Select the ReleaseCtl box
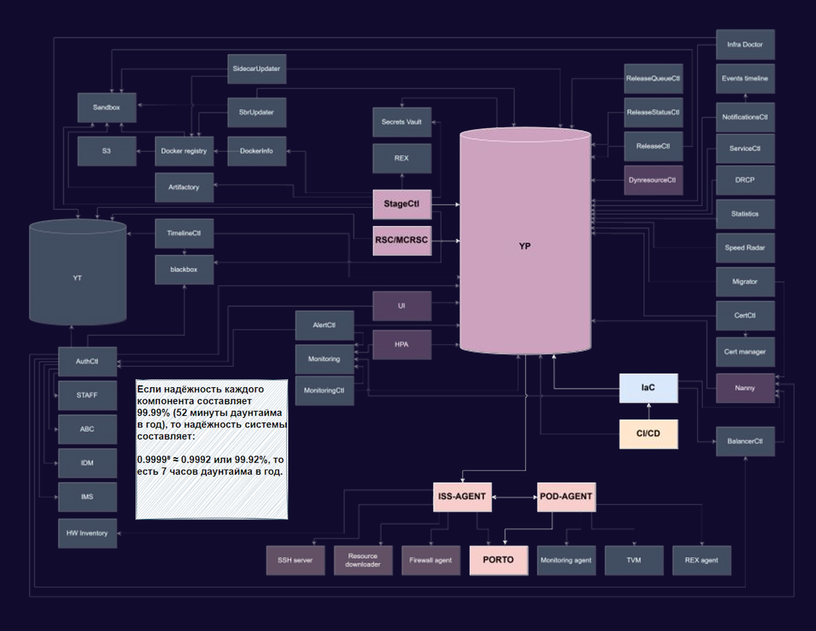The image size is (816, 631). pyautogui.click(x=653, y=147)
